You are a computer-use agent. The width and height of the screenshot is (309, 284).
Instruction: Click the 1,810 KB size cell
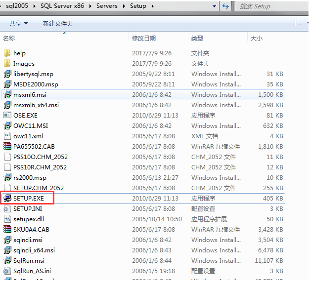coord(270,146)
